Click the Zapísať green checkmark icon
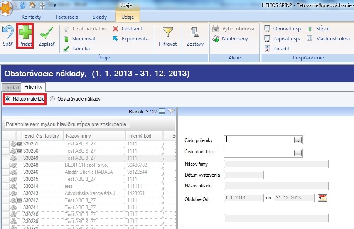354x229 pixels. pyautogui.click(x=47, y=32)
